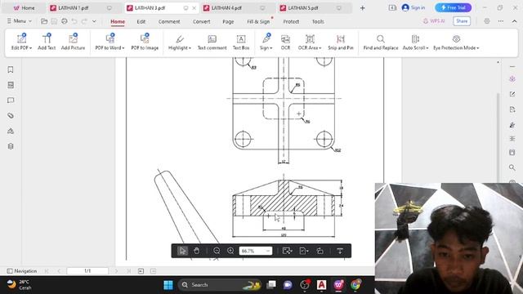Collapse the ribbon using the chevron
Image resolution: width=523 pixels, height=294 pixels.
pos(514,21)
